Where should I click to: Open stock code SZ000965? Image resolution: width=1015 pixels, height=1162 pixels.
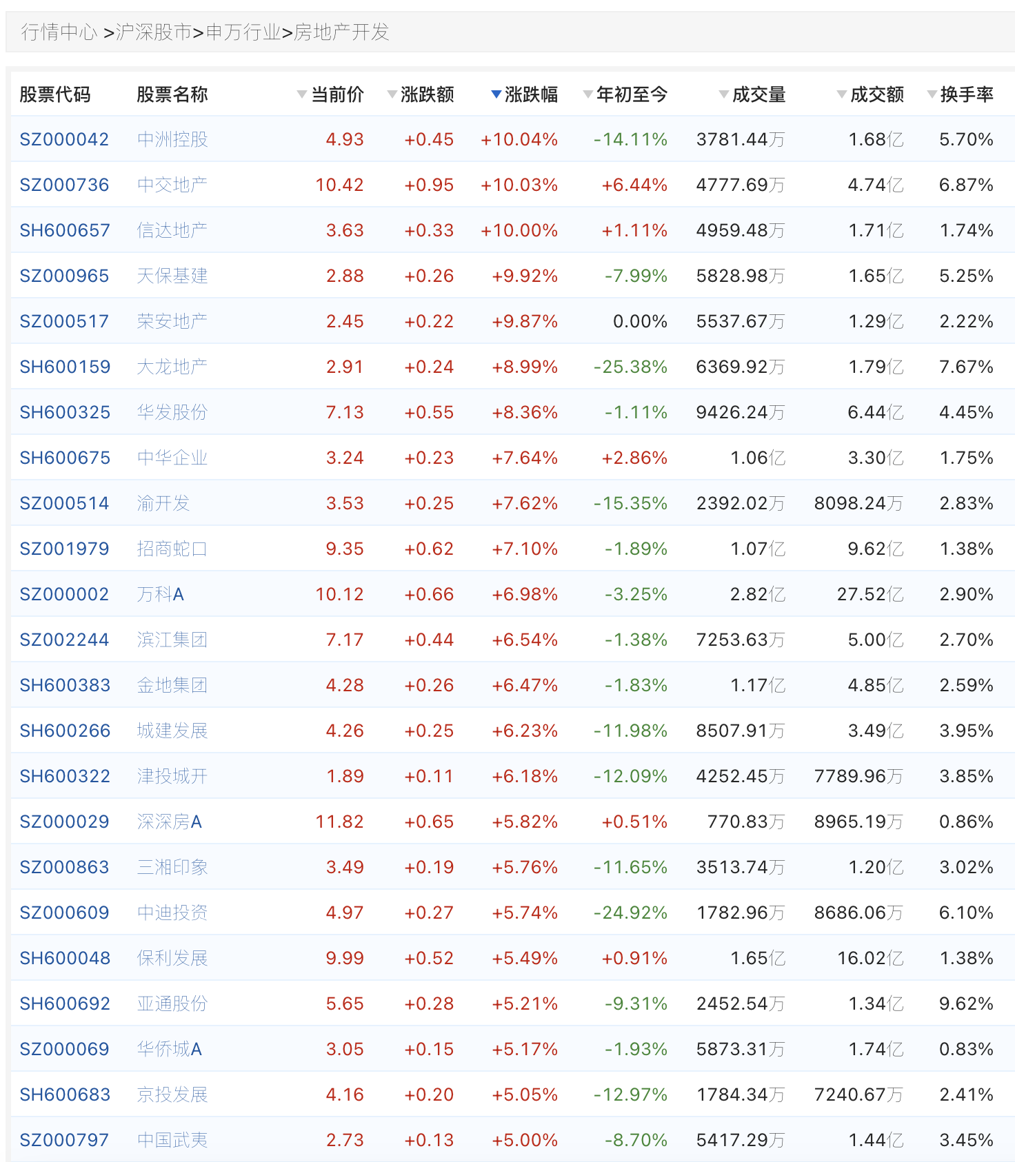(x=64, y=276)
